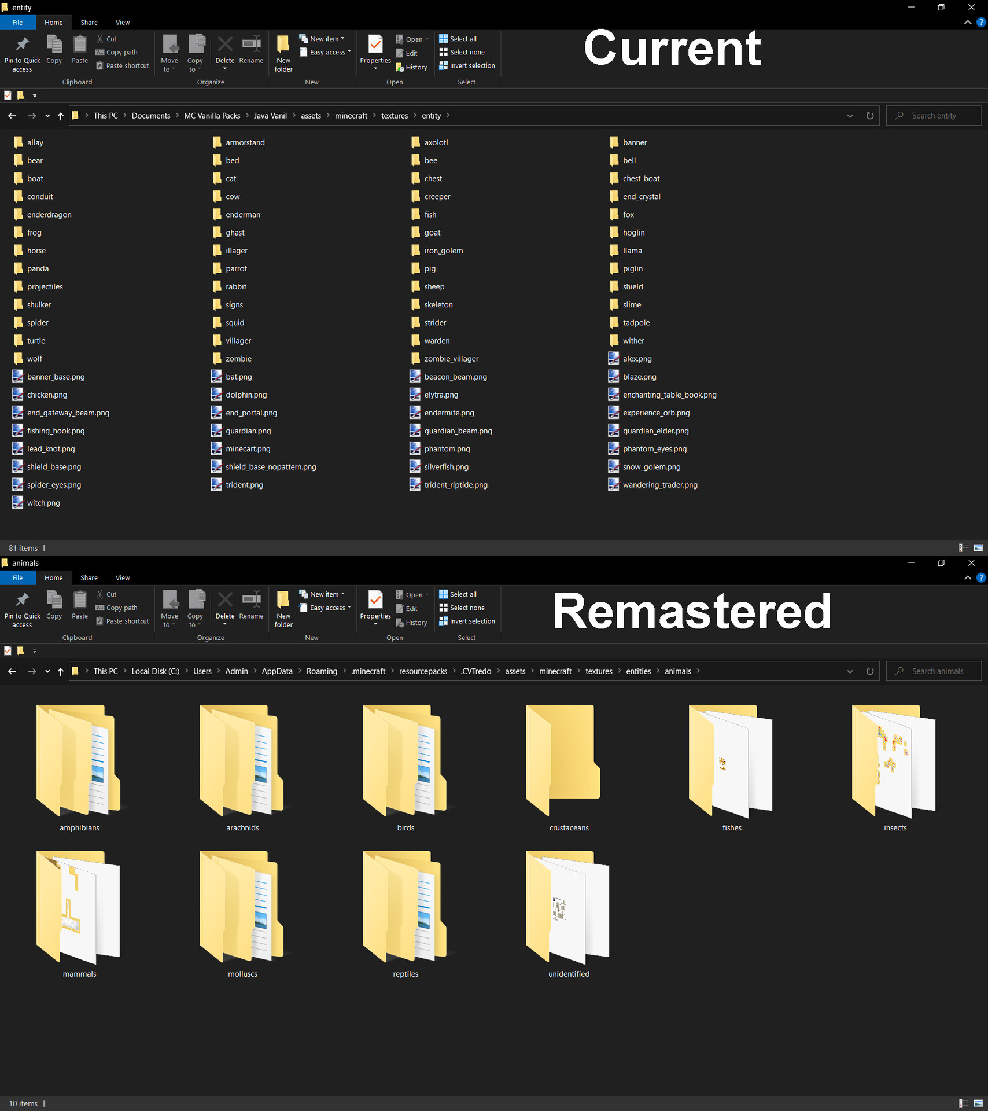
Task: Click the History icon in the Open group
Action: pos(411,67)
